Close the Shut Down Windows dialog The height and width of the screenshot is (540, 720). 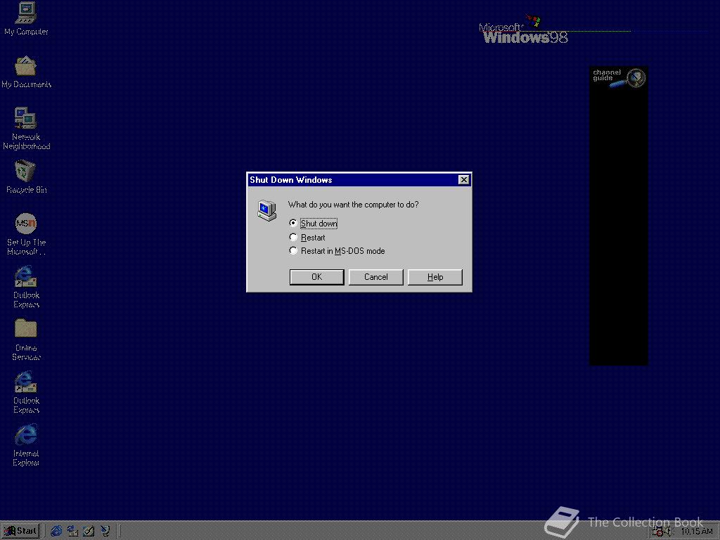[464, 179]
